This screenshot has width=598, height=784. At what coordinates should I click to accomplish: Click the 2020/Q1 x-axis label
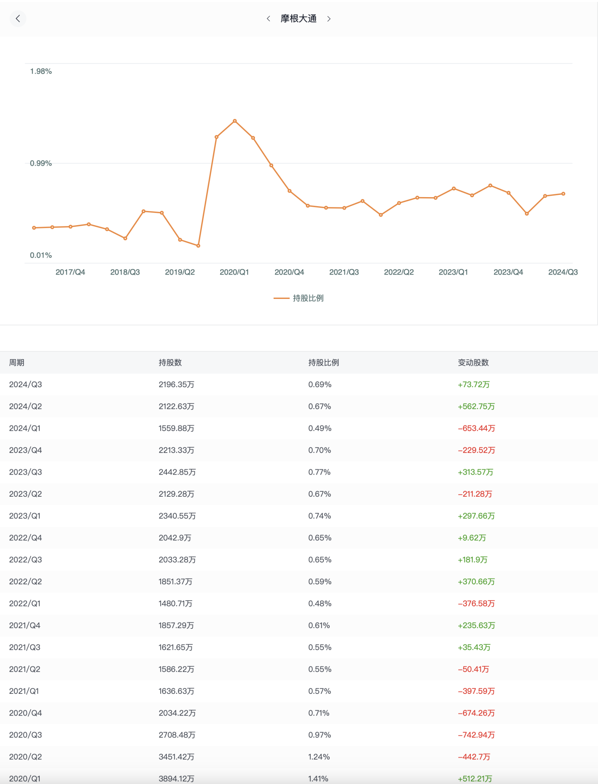point(234,272)
